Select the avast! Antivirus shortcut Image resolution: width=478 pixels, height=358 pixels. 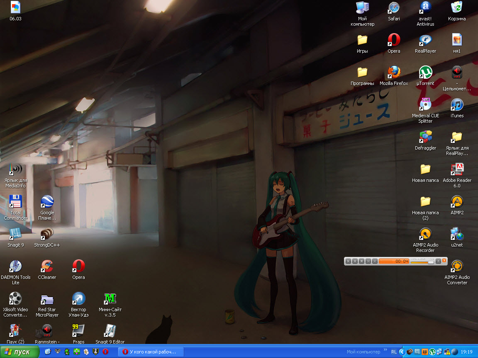(x=425, y=8)
